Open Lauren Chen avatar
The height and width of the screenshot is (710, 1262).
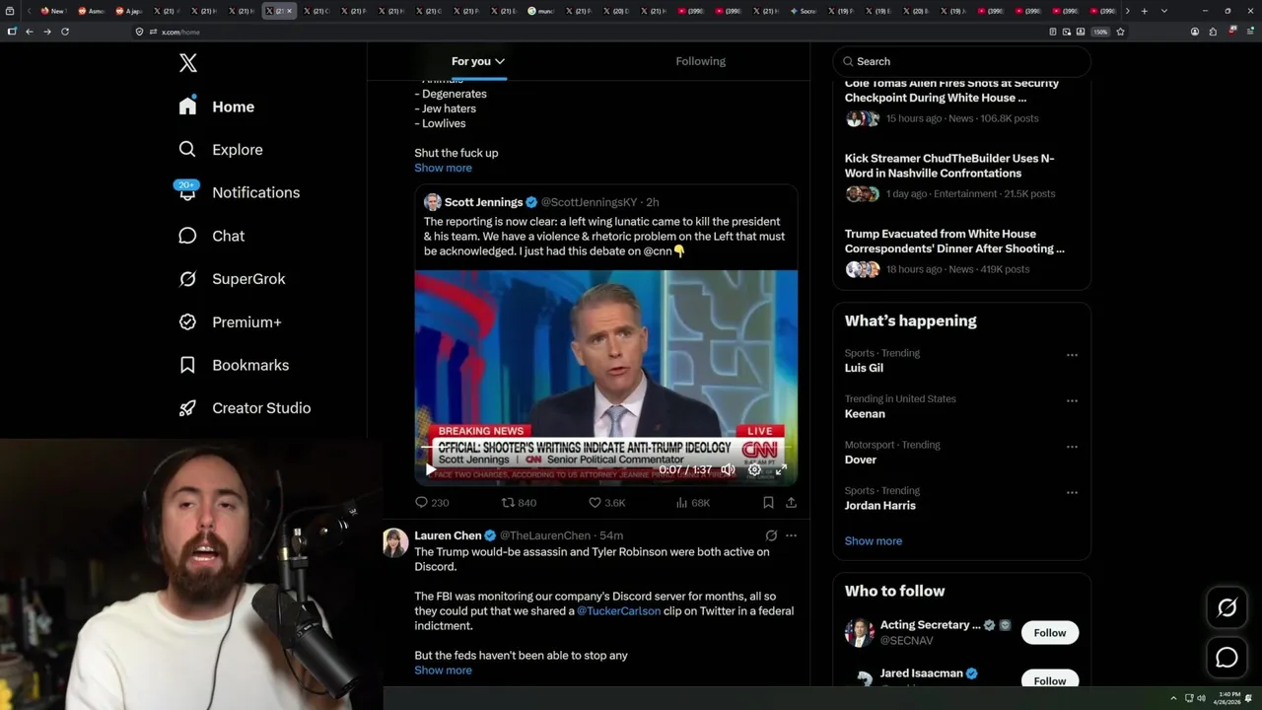pos(395,543)
